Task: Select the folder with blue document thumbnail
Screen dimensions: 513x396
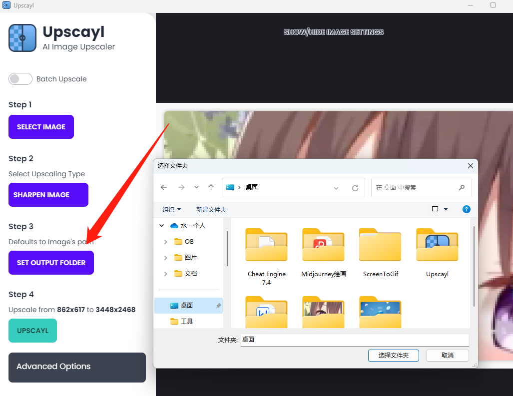Action: [266, 312]
